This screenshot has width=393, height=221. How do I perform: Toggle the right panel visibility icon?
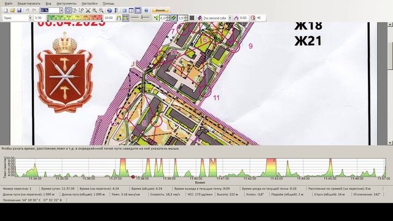click(131, 10)
